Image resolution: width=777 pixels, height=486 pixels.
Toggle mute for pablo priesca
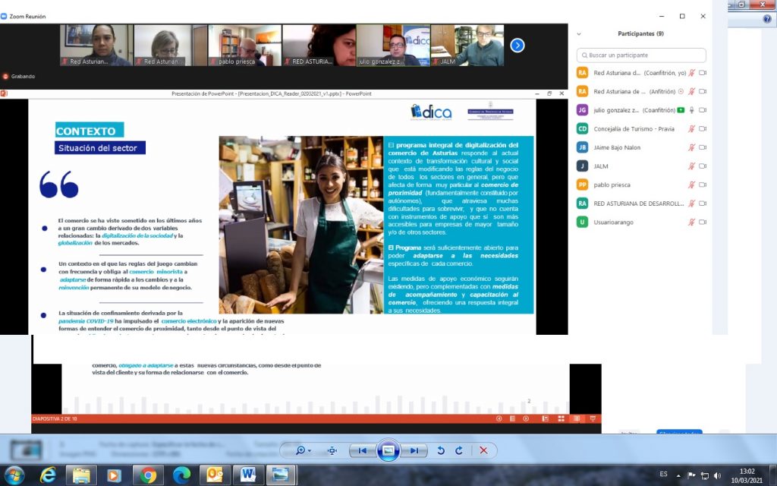click(691, 185)
